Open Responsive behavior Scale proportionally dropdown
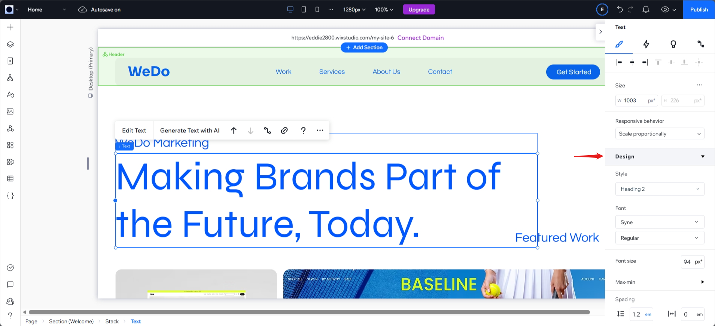This screenshot has width=715, height=326. 660,134
